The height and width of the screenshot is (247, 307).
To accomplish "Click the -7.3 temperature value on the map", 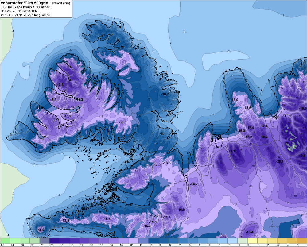I will pos(177,92).
